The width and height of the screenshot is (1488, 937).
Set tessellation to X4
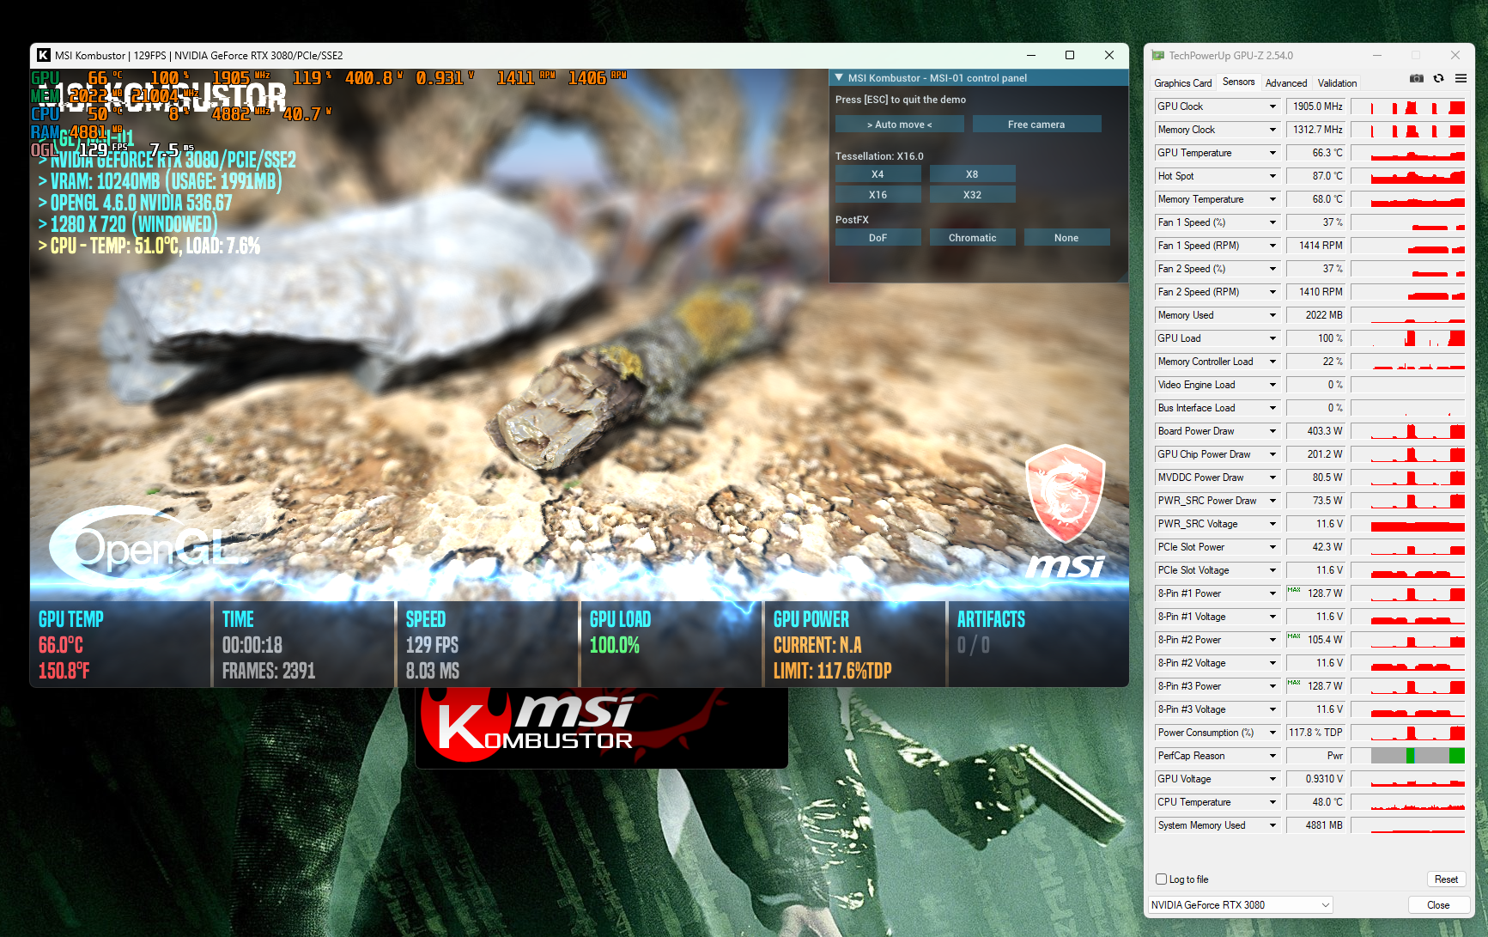coord(878,174)
